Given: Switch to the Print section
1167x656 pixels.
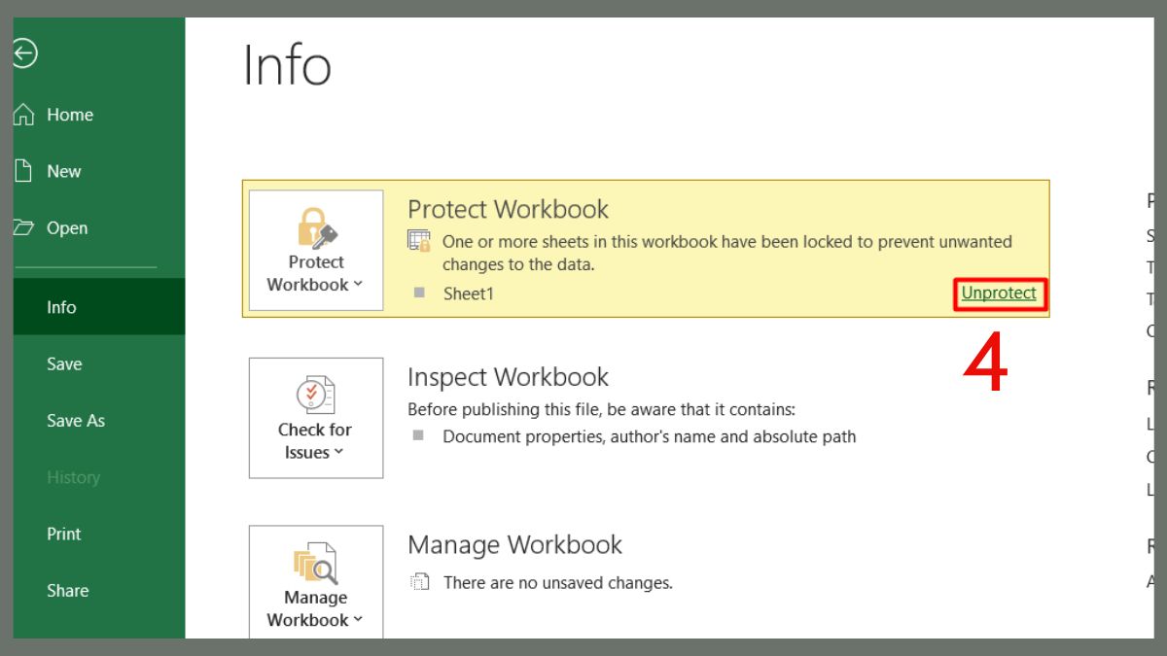Looking at the screenshot, I should tap(63, 534).
